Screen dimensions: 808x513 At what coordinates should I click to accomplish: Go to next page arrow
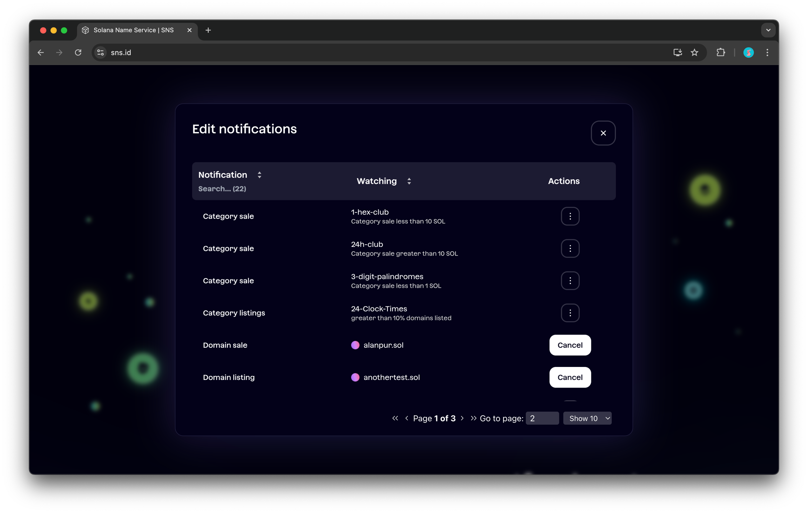(462, 418)
